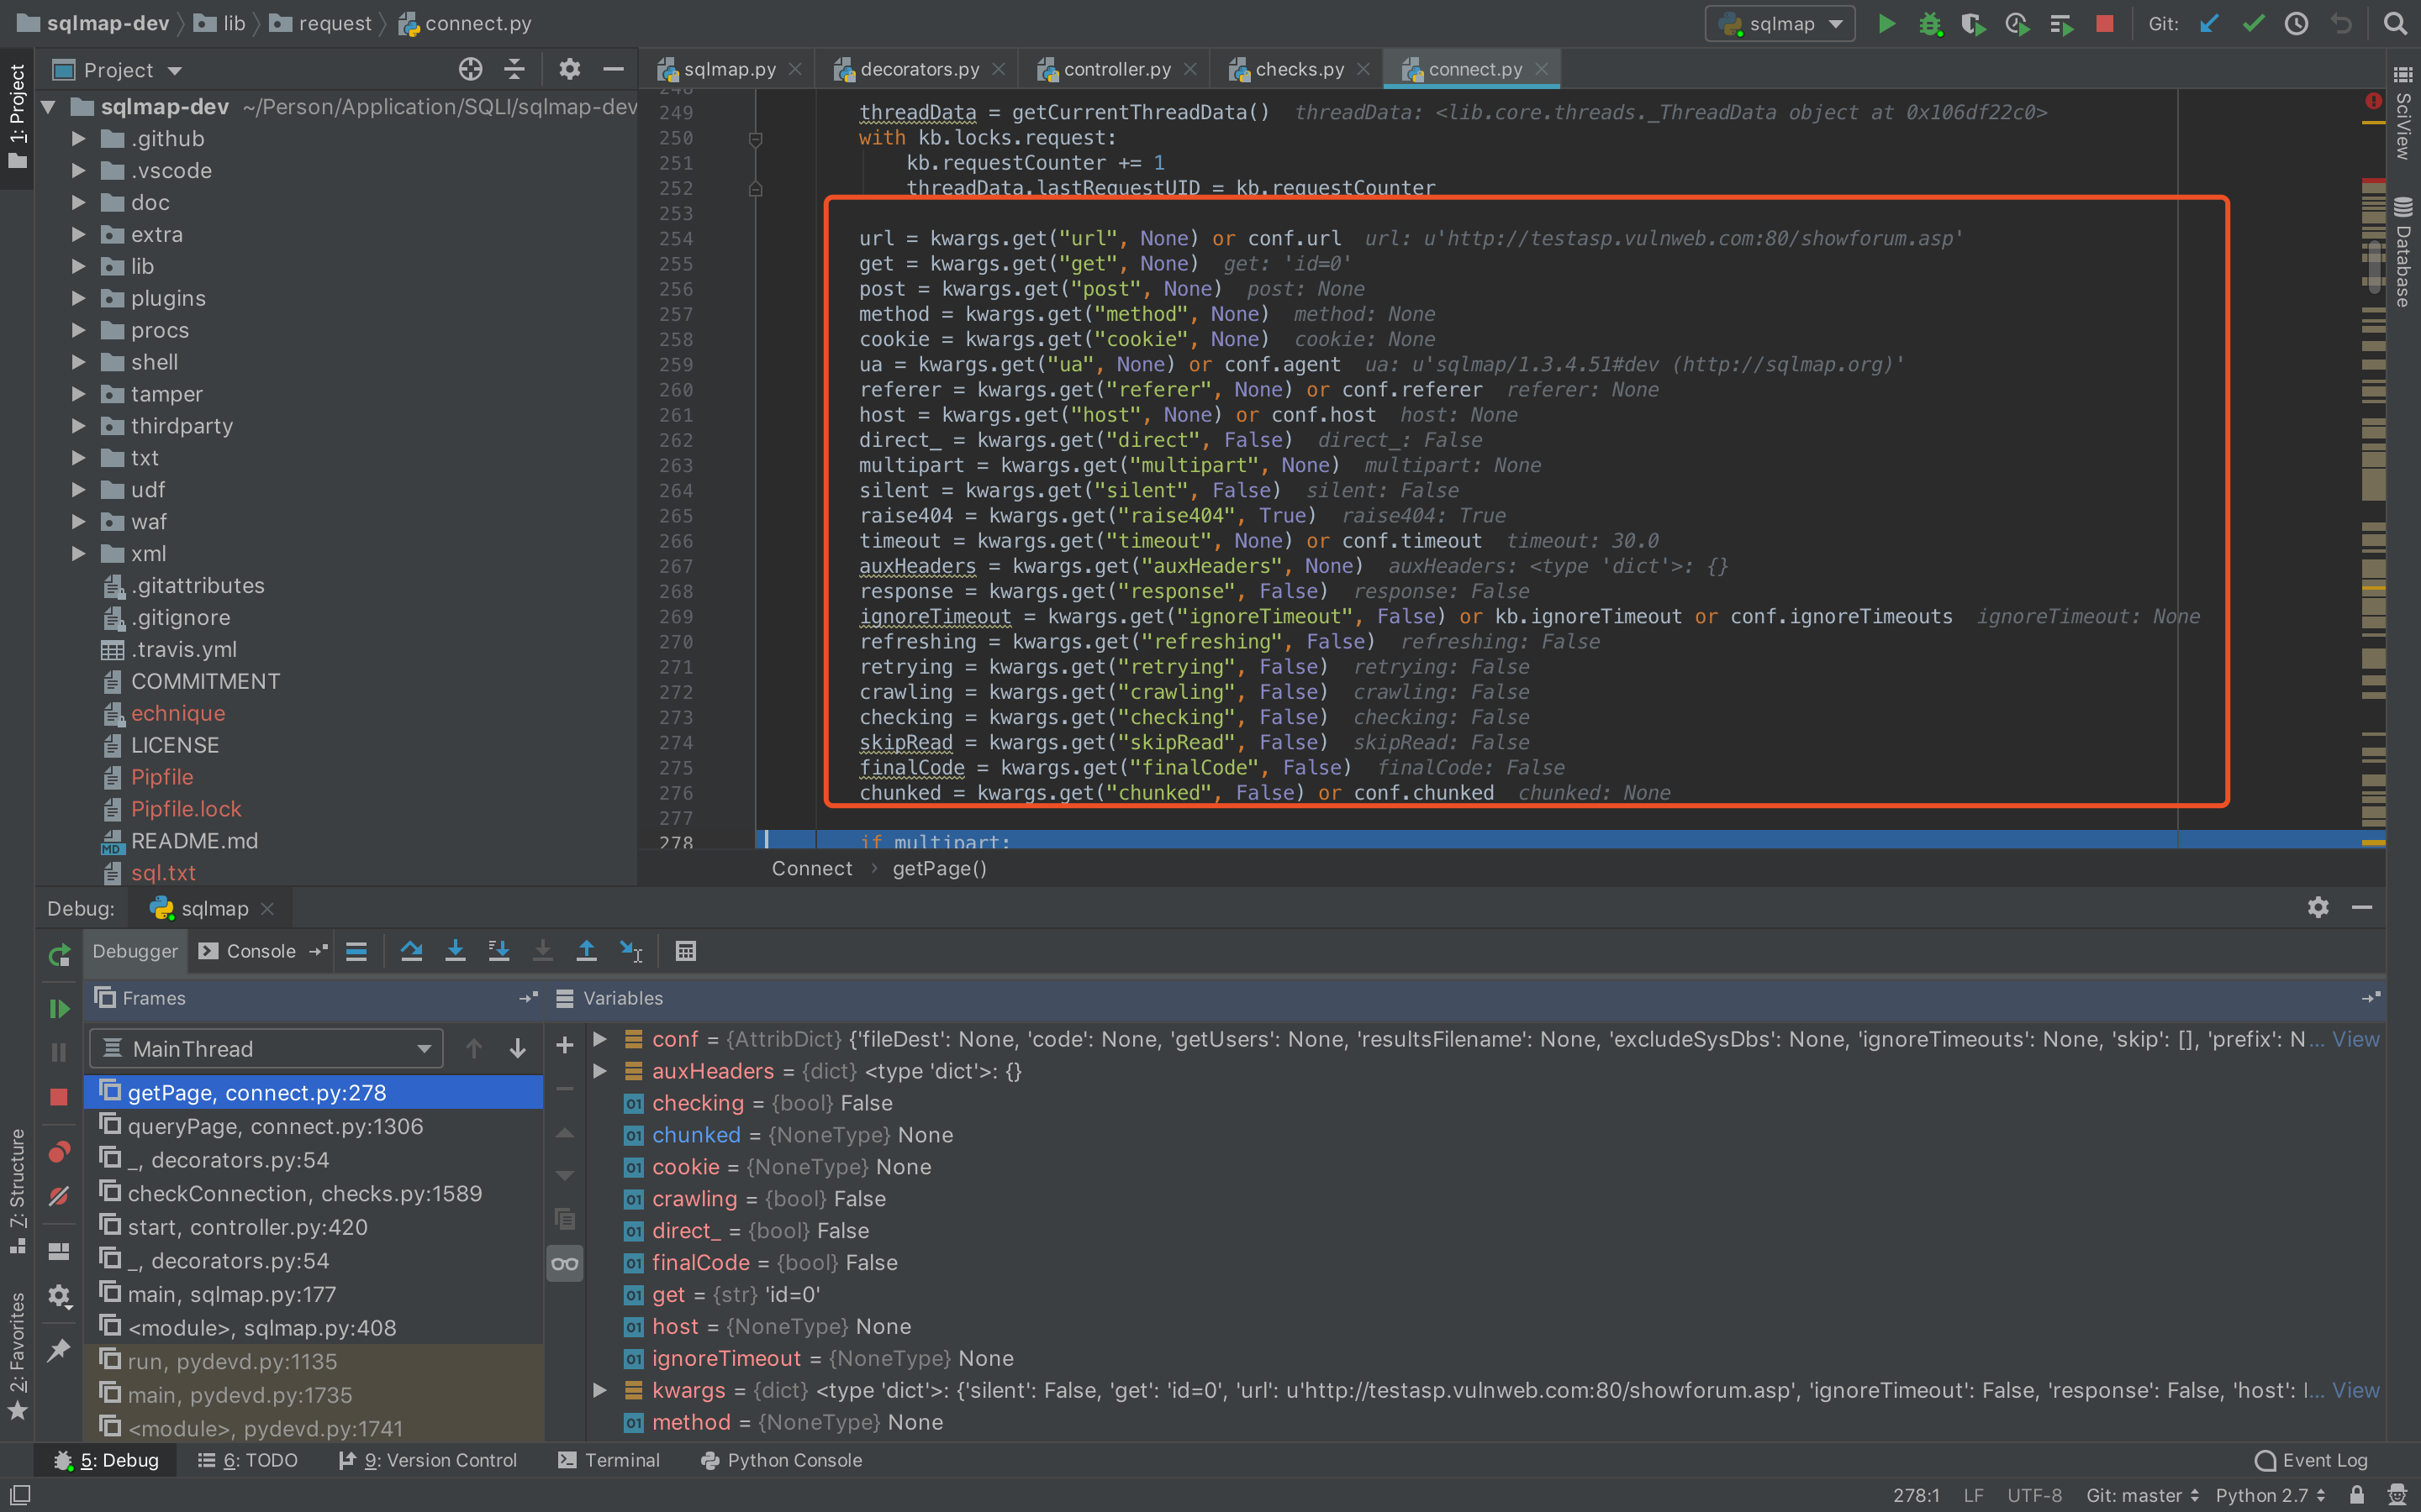Stop the running sqlmap process

pos(2105,23)
